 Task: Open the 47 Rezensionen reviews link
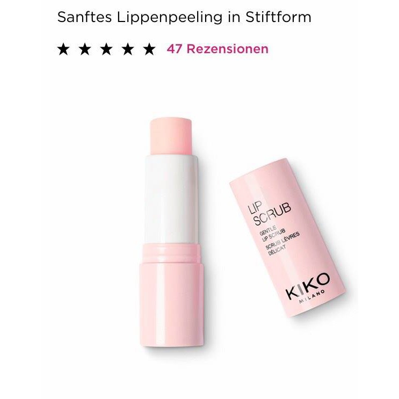pos(217,49)
